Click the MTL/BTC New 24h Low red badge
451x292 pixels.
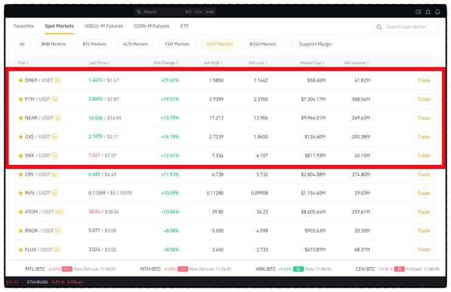pos(67,269)
